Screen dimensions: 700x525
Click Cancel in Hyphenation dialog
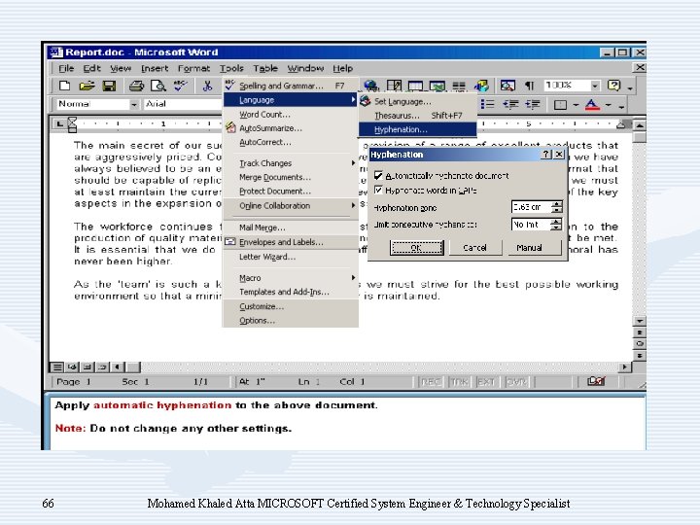coord(475,247)
